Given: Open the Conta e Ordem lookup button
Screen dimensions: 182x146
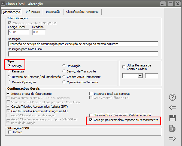Looking at the screenshot, I should (x=141, y=76).
